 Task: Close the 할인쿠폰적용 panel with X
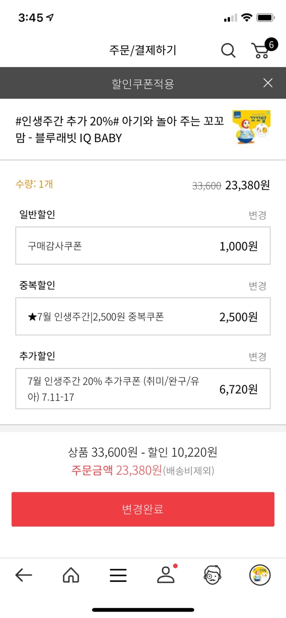coord(268,83)
